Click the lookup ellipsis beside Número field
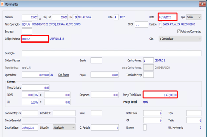207x137 pixels. point(40,19)
